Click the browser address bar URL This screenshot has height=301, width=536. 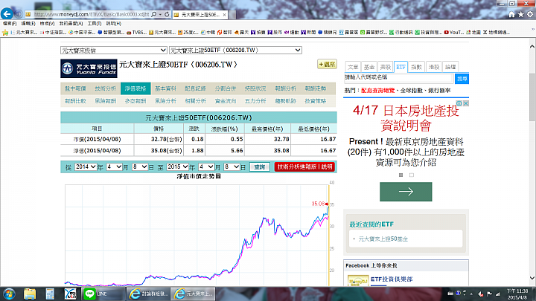[92, 14]
